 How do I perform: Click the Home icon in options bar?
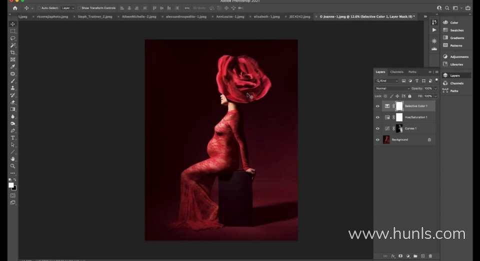[15, 8]
